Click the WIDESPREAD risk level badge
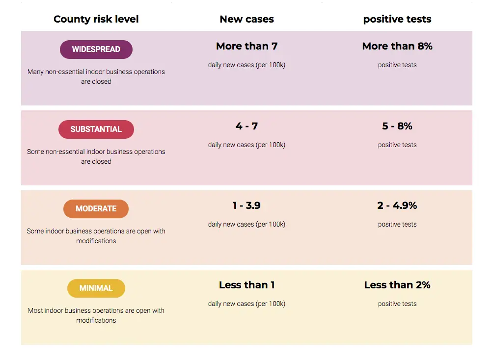 (96, 50)
